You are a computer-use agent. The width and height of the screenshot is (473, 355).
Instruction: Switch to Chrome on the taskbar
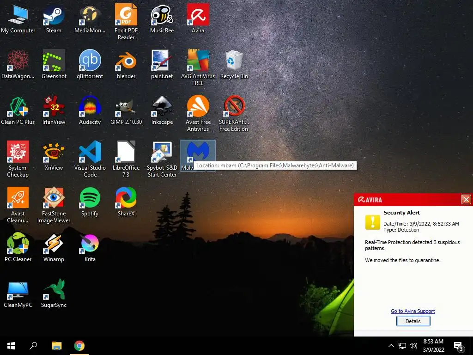click(x=79, y=346)
